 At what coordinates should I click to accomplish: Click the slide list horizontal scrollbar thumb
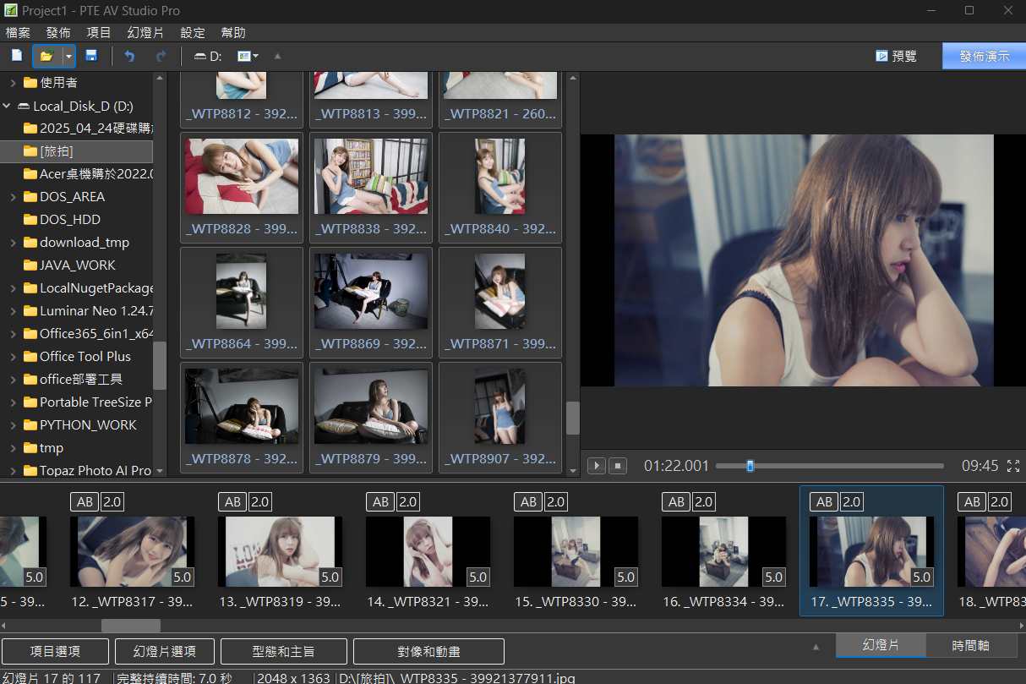point(131,626)
